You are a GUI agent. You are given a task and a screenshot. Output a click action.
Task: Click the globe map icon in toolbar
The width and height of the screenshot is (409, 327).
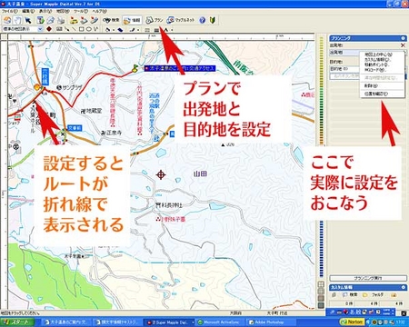[x=7, y=20]
